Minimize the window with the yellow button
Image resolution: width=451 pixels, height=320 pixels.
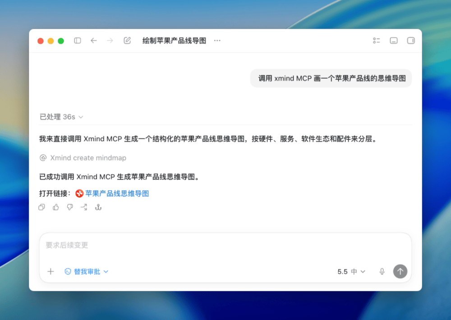(x=51, y=41)
